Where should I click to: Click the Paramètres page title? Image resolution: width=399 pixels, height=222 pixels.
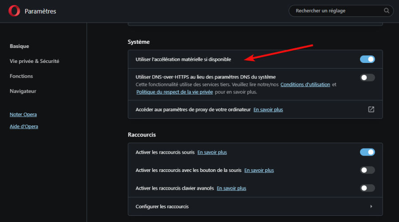pos(40,11)
